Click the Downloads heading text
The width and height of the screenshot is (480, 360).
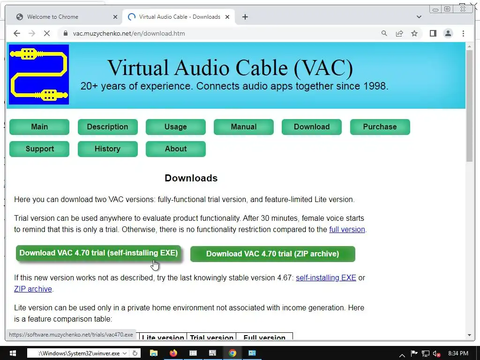(191, 178)
